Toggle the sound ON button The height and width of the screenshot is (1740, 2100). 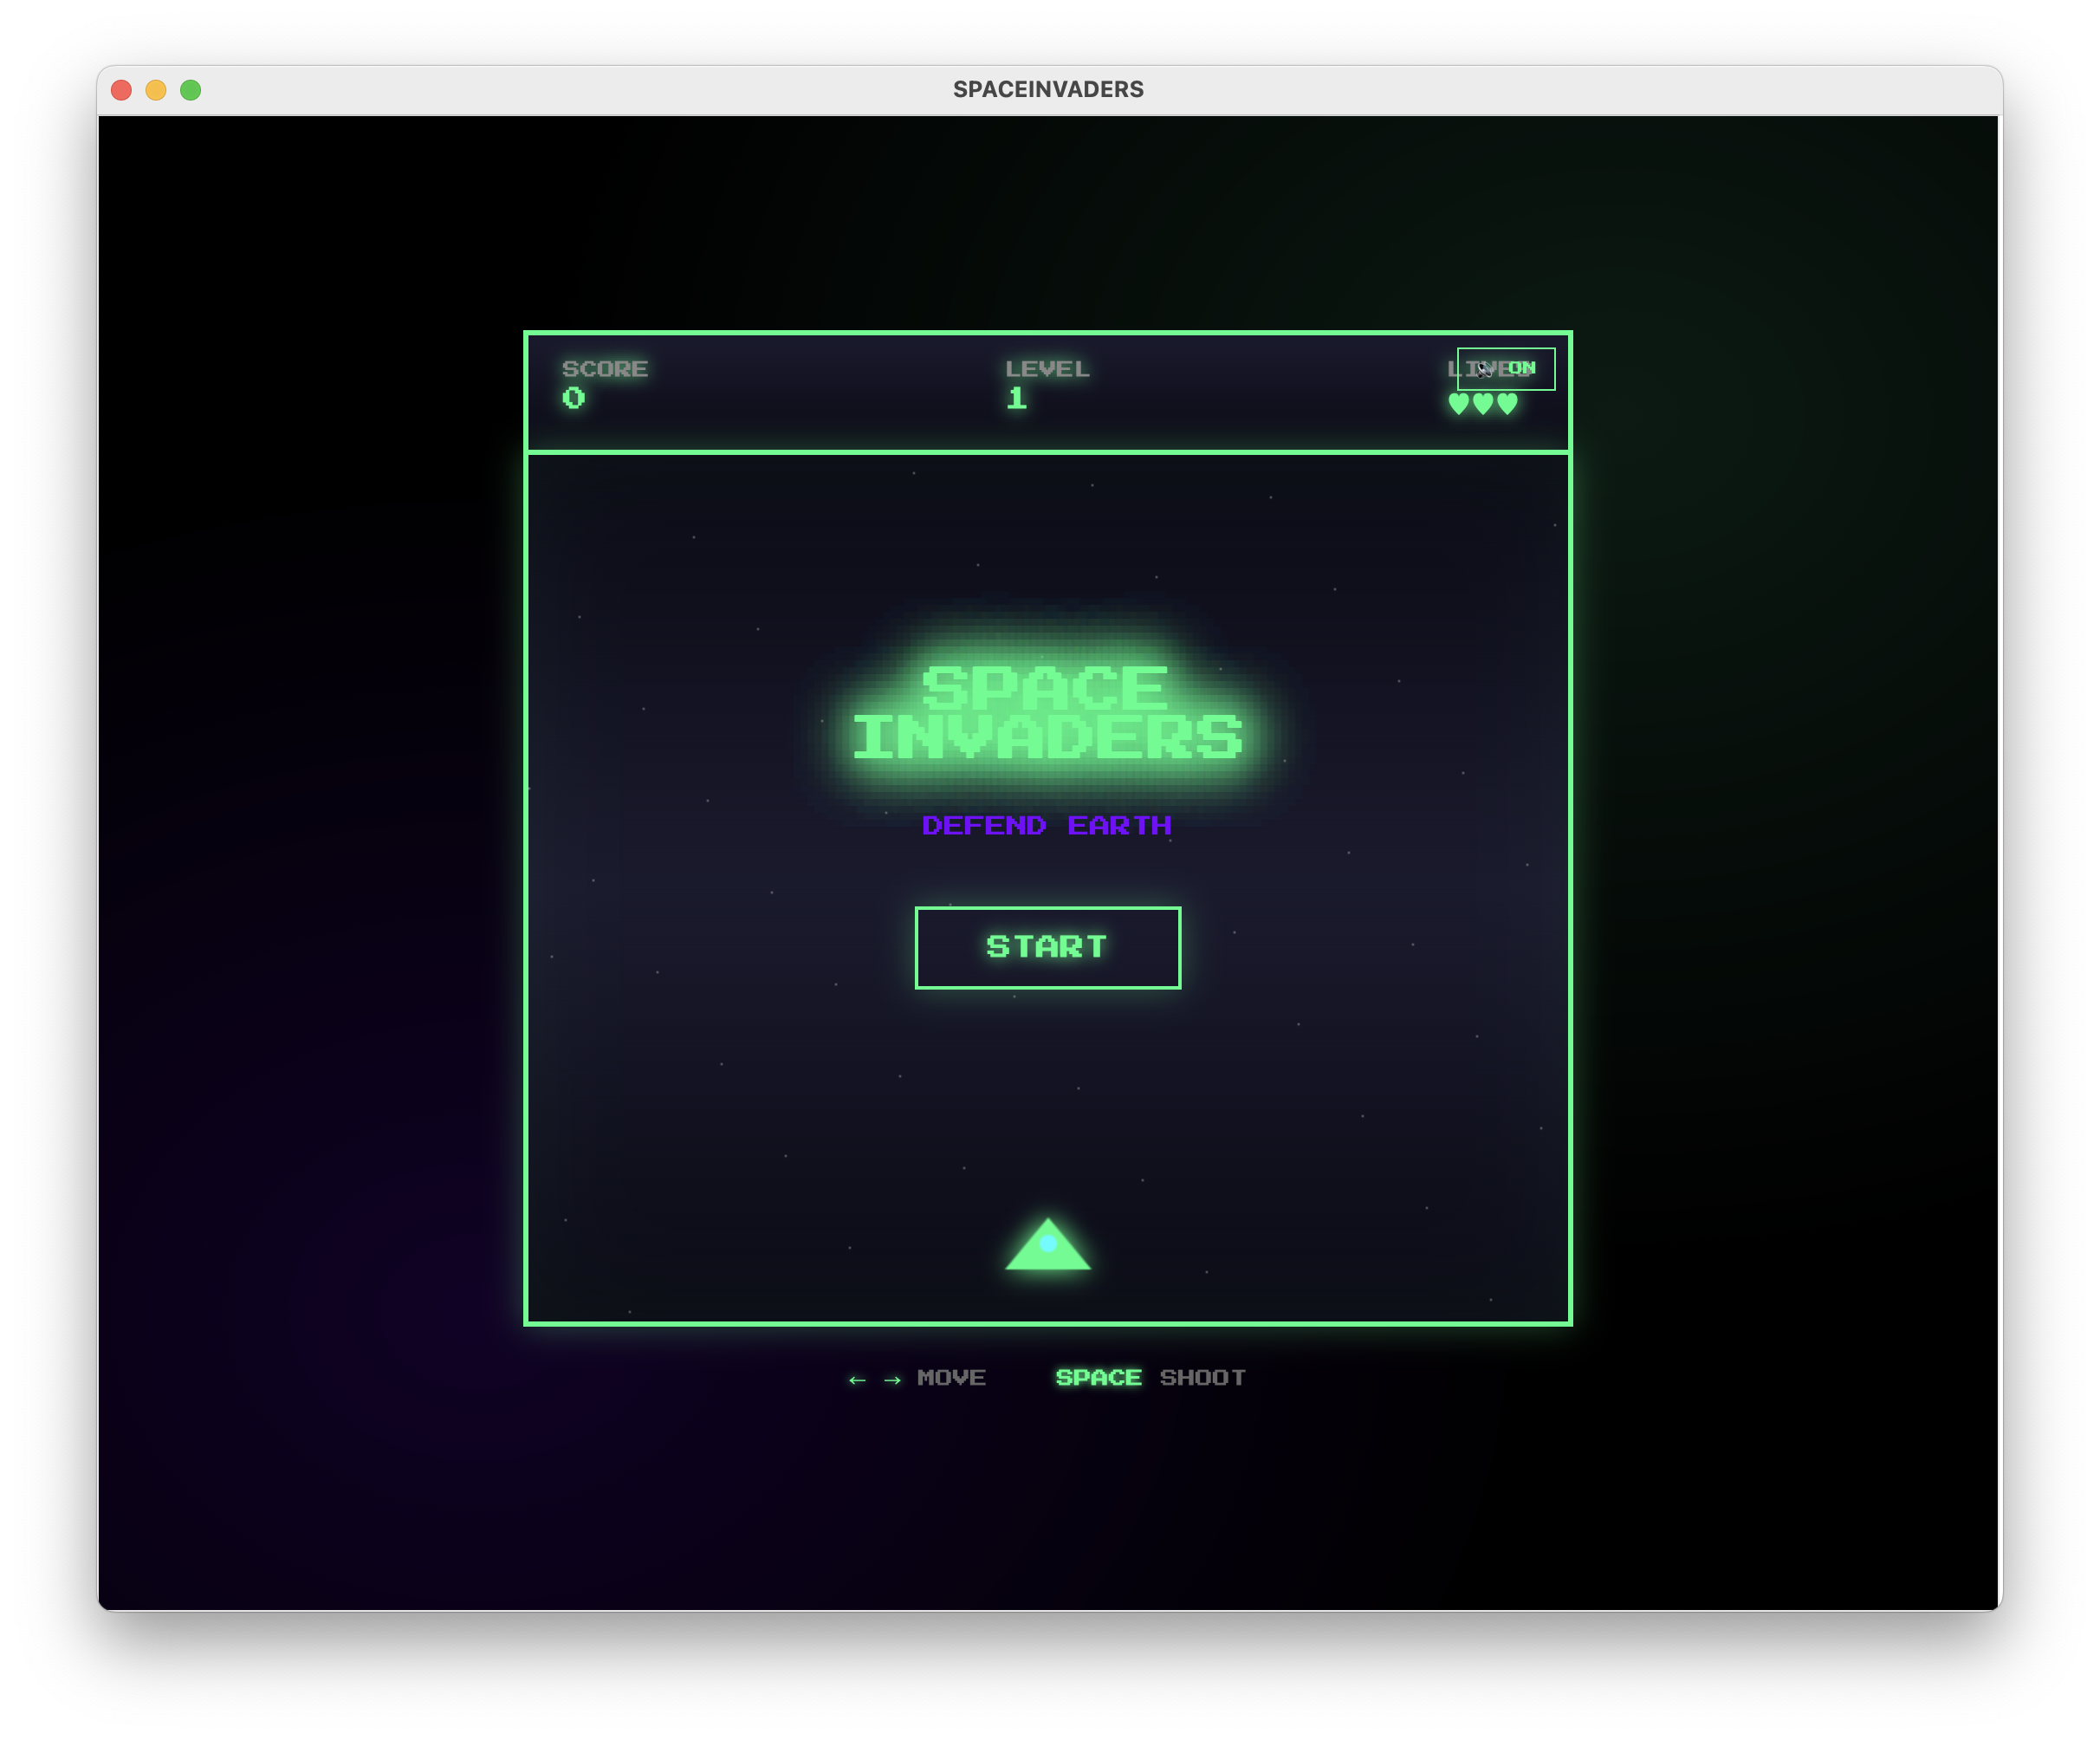click(1505, 369)
